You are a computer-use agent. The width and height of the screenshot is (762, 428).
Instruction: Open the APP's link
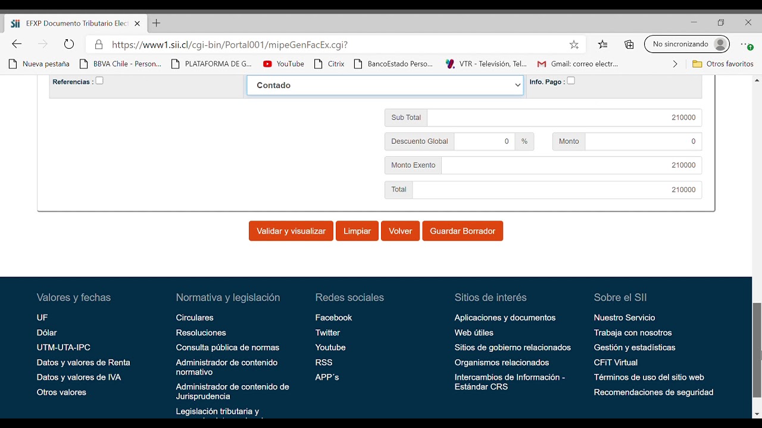[327, 377]
